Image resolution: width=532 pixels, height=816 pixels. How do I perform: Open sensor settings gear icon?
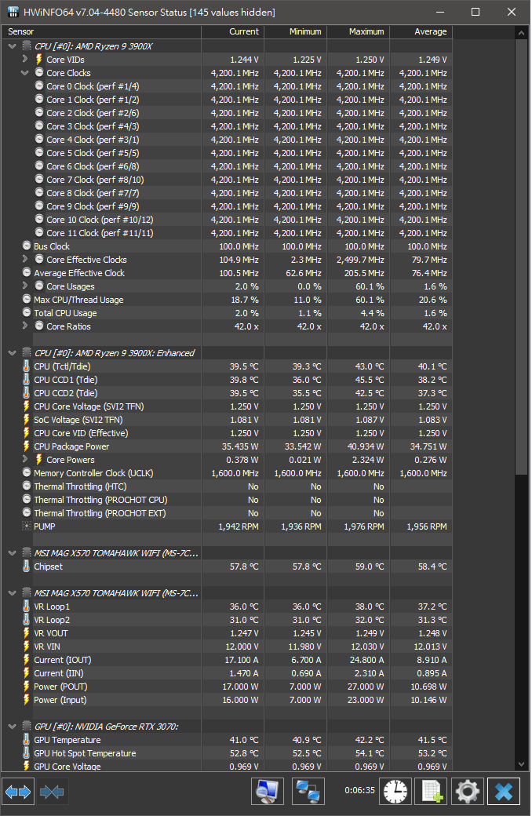[468, 792]
